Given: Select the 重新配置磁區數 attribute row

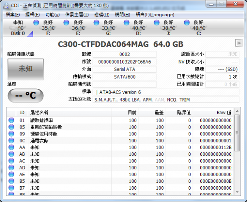Looking at the screenshot, I should tap(120, 127).
